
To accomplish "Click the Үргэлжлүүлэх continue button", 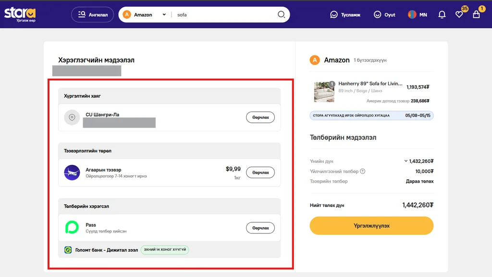I will pos(371,226).
